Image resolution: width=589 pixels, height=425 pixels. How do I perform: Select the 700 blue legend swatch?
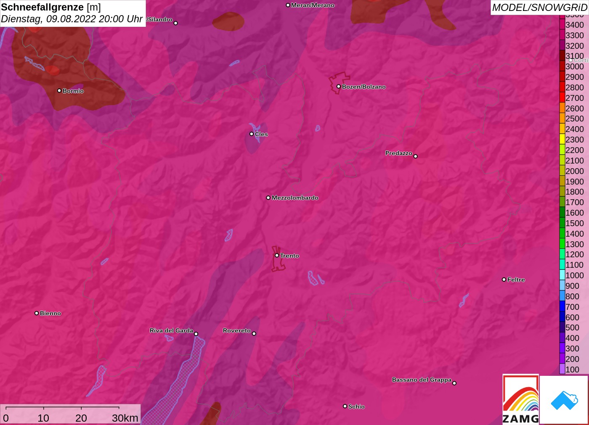coord(562,306)
